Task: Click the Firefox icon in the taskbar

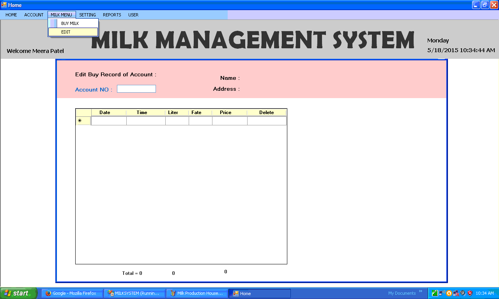Action: (x=48, y=294)
